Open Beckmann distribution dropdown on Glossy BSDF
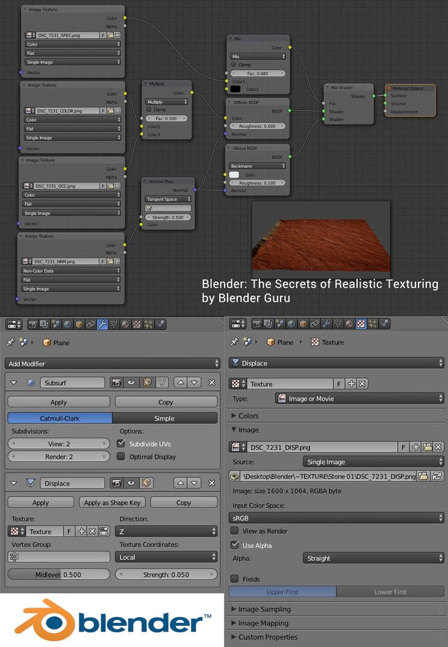 pos(257,166)
